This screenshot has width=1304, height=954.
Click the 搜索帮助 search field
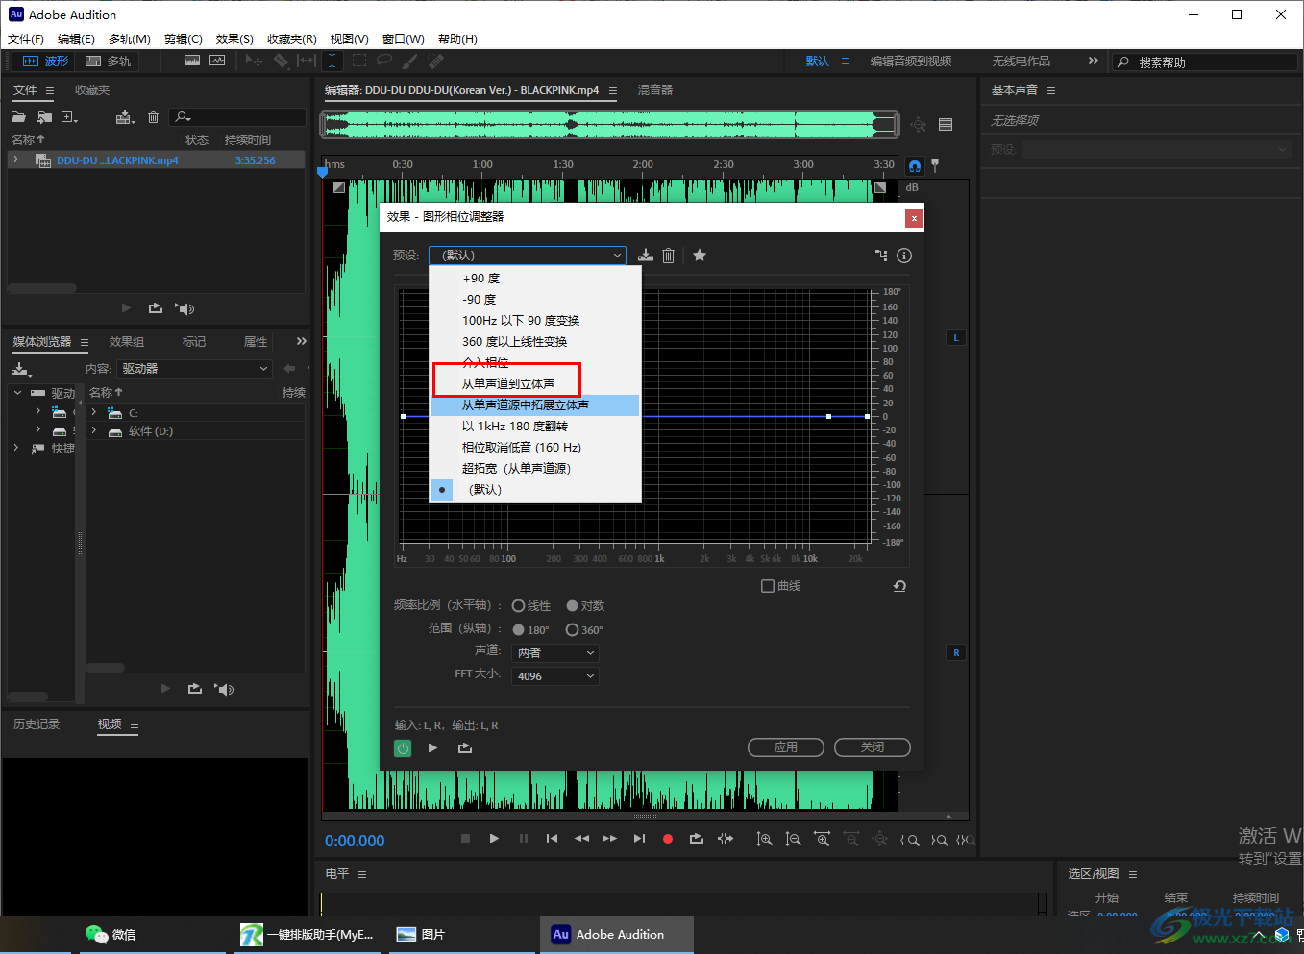coord(1205,61)
